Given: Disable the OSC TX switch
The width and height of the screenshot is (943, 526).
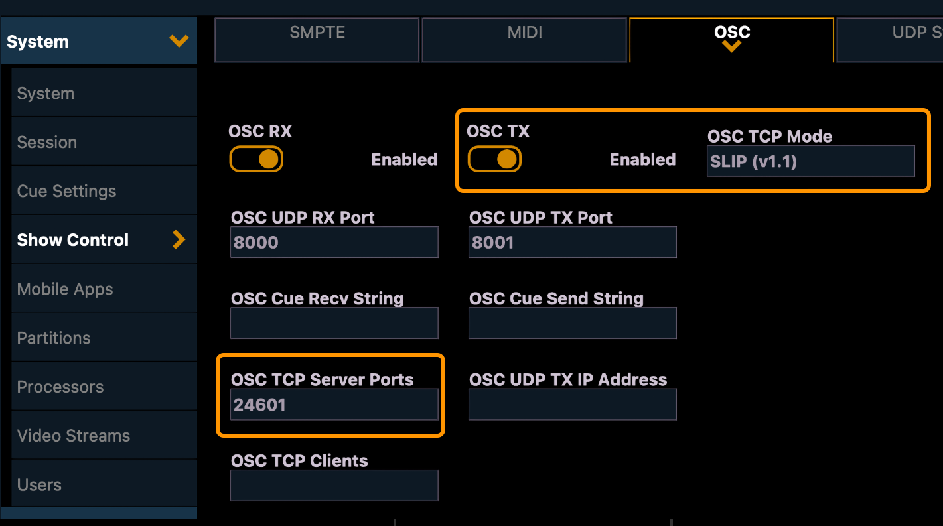Looking at the screenshot, I should coord(494,159).
